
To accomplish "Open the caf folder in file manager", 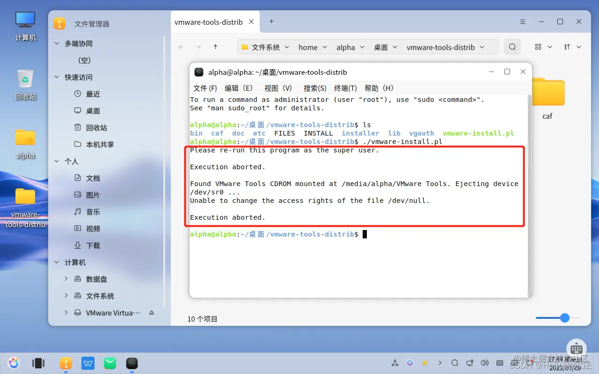I will point(548,100).
